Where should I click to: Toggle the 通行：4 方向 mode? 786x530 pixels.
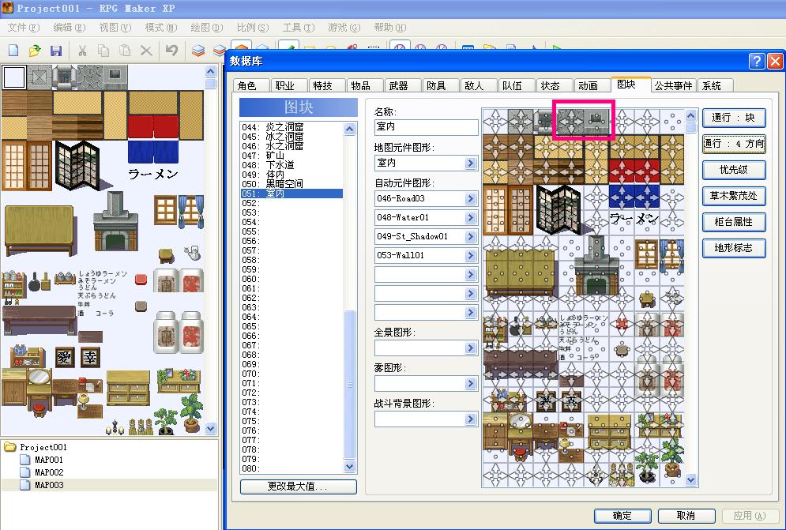pos(733,144)
